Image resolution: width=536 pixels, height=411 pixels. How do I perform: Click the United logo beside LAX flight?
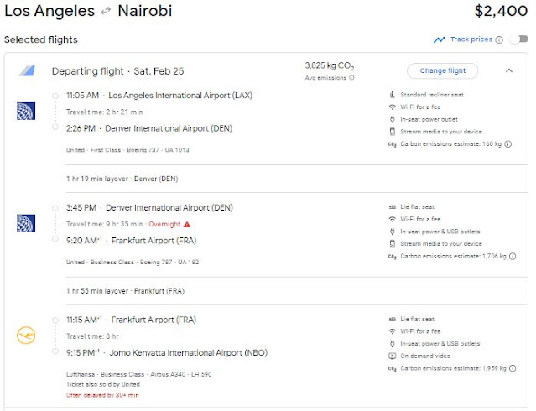click(25, 112)
